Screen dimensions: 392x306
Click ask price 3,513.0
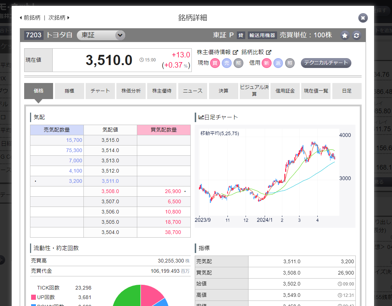(110, 160)
